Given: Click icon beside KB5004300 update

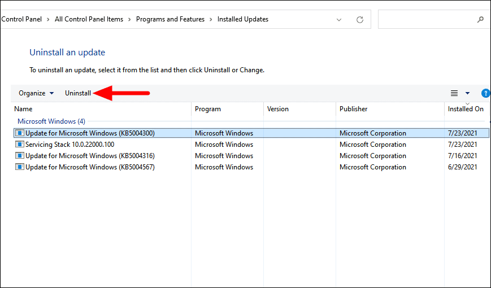Looking at the screenshot, I should click(19, 133).
